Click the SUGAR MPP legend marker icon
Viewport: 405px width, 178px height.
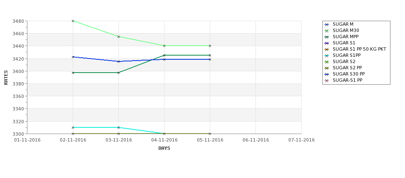coord(327,37)
